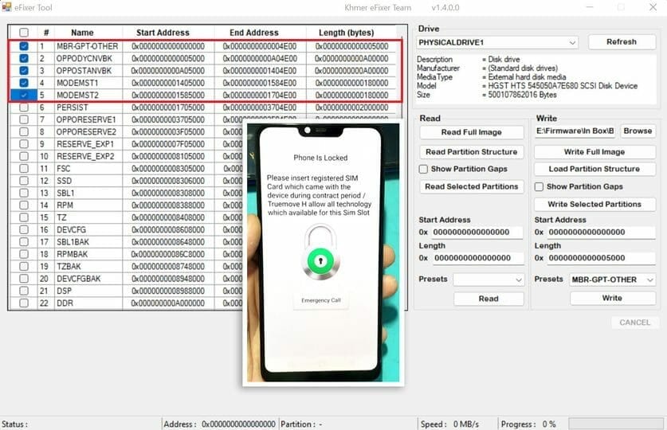Enable Show Partition Gaps under Read
This screenshot has height=430, width=667.
pyautogui.click(x=423, y=169)
